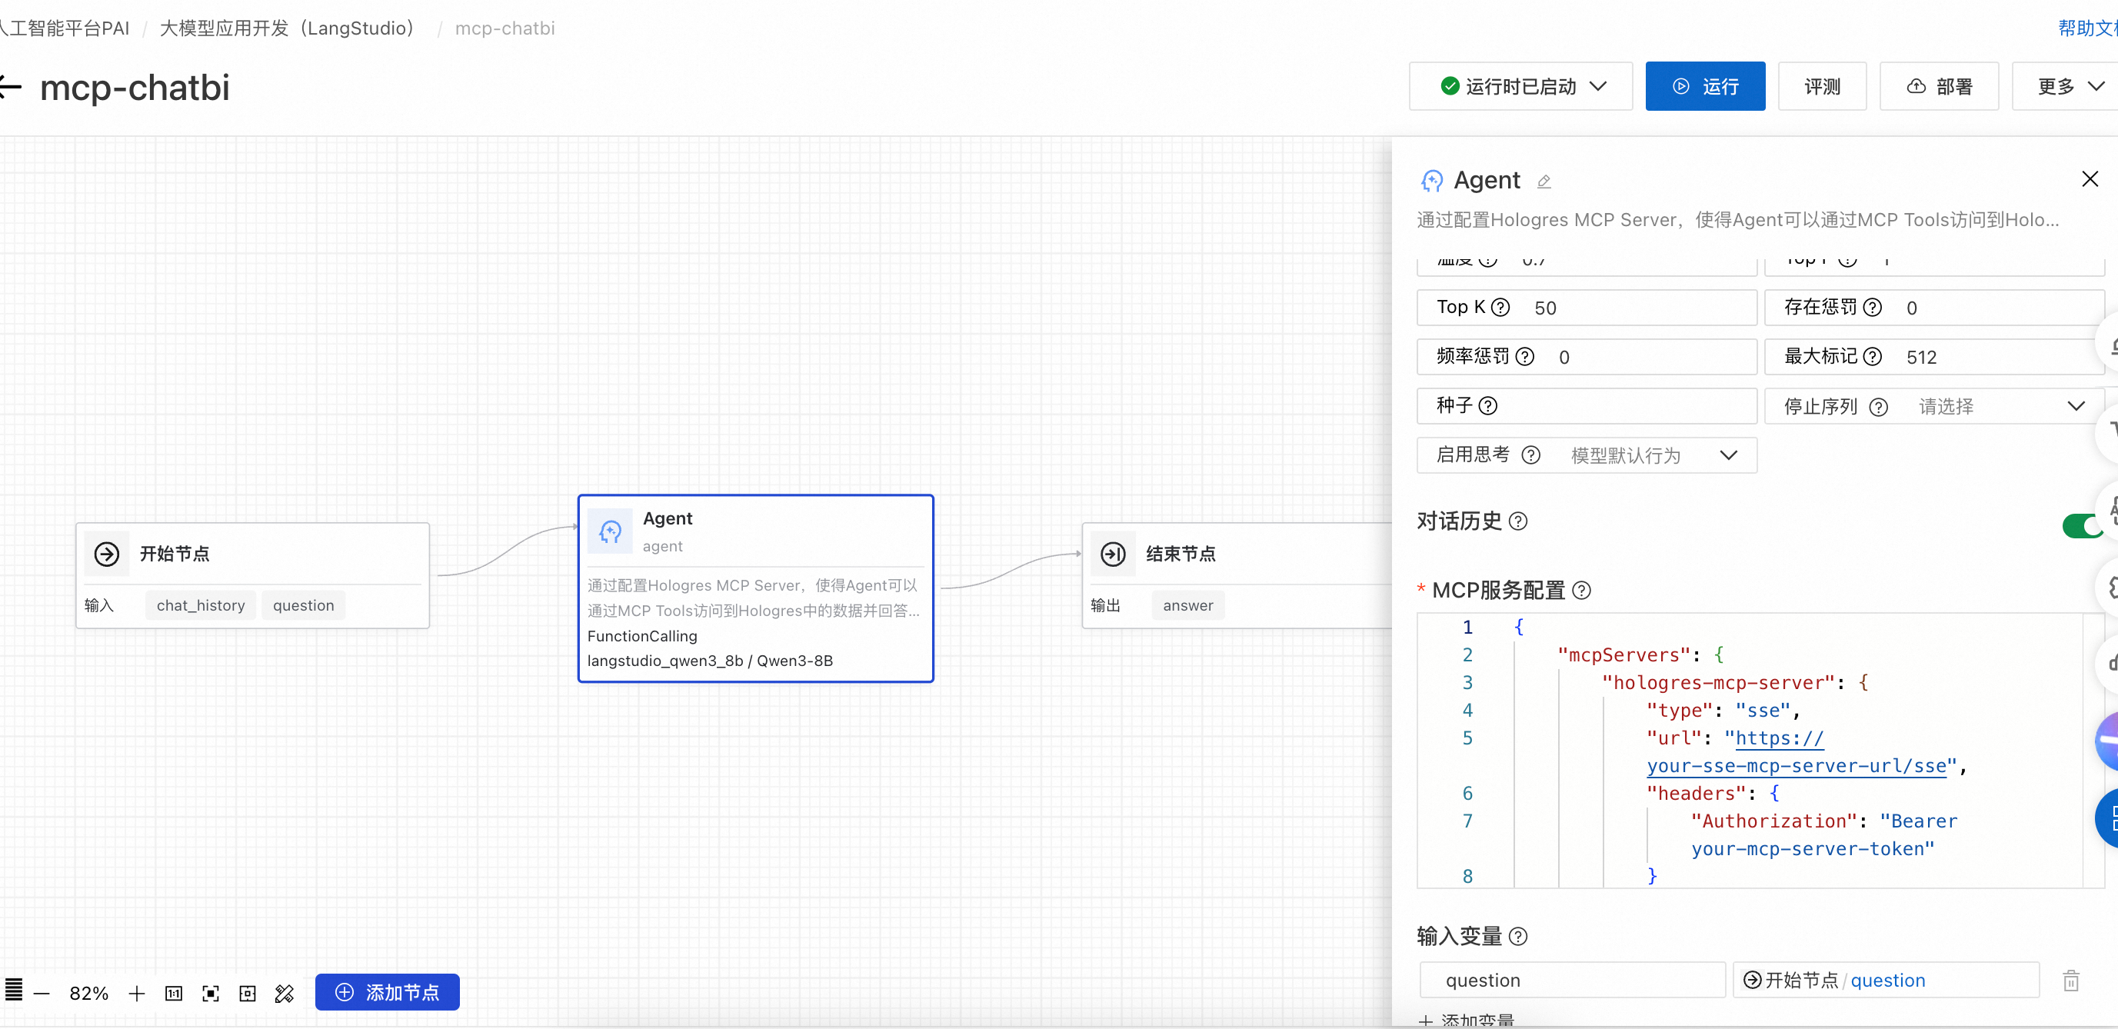Click the 种子 seed input field
Image resolution: width=2118 pixels, height=1029 pixels.
pos(1587,406)
